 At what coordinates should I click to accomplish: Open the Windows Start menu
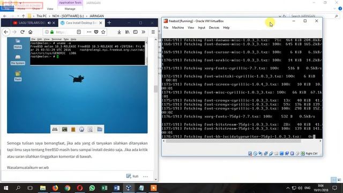tap(6, 188)
